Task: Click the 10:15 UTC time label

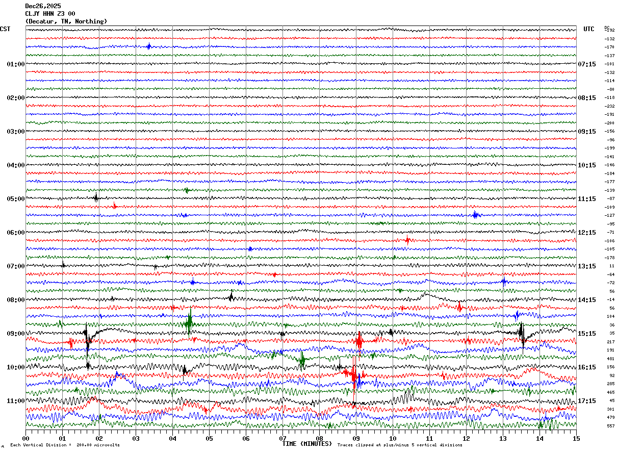Action: pyautogui.click(x=587, y=165)
